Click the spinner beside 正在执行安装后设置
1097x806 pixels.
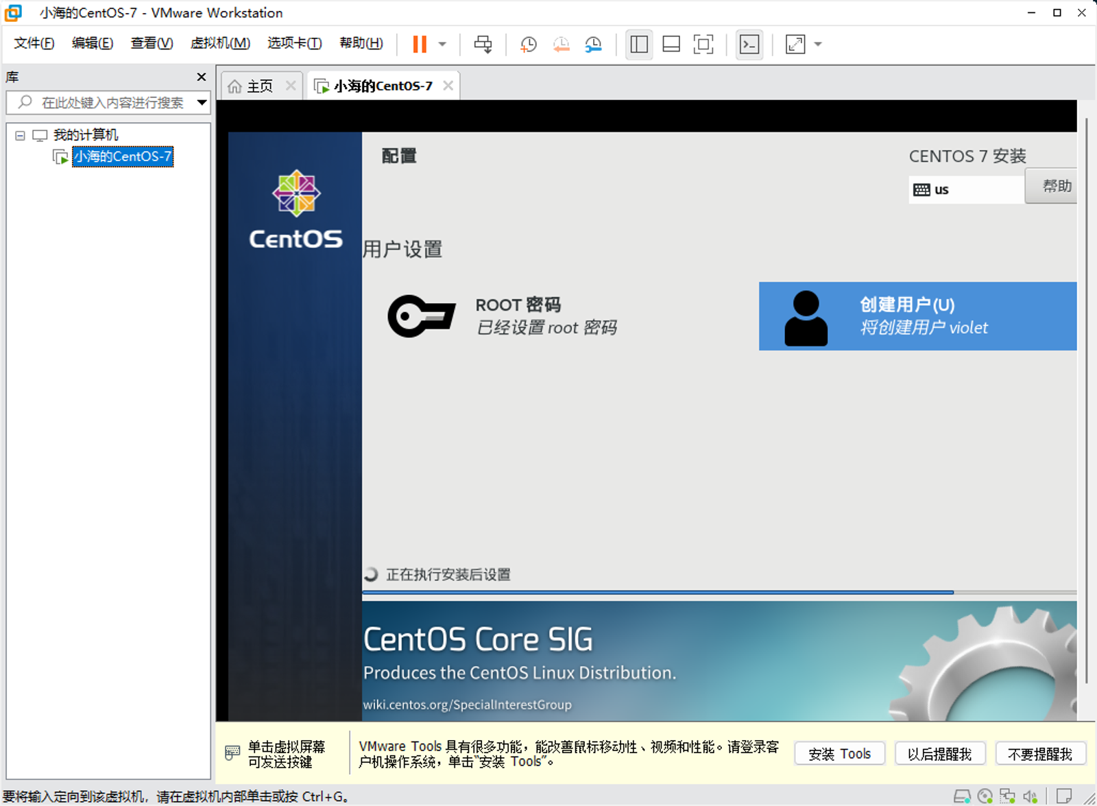pos(371,574)
